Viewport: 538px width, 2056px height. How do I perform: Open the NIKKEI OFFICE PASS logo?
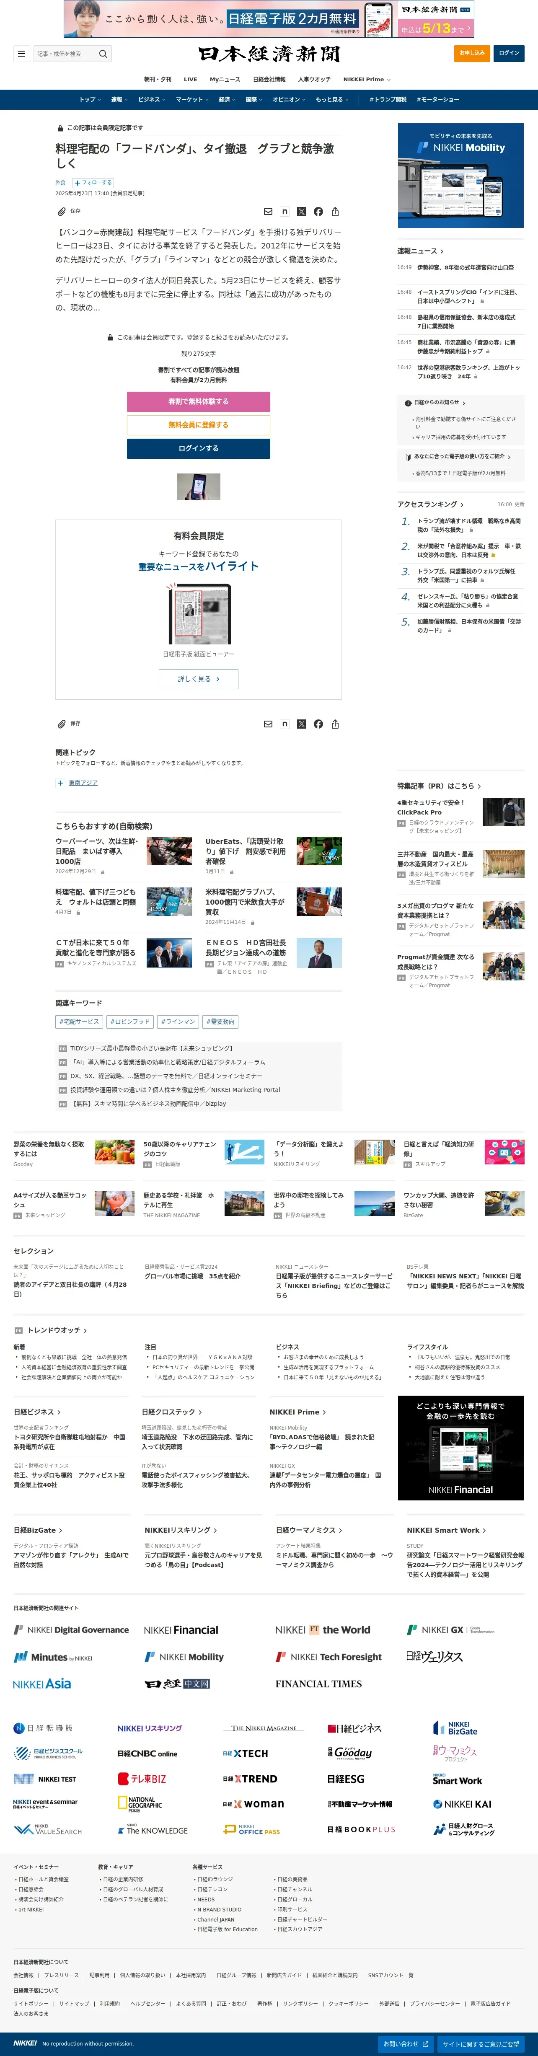coord(251,1829)
